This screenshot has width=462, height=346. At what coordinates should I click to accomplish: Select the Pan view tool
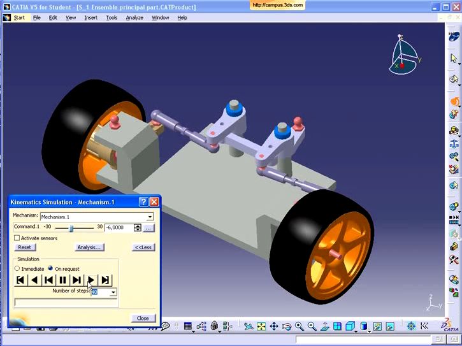click(274, 326)
